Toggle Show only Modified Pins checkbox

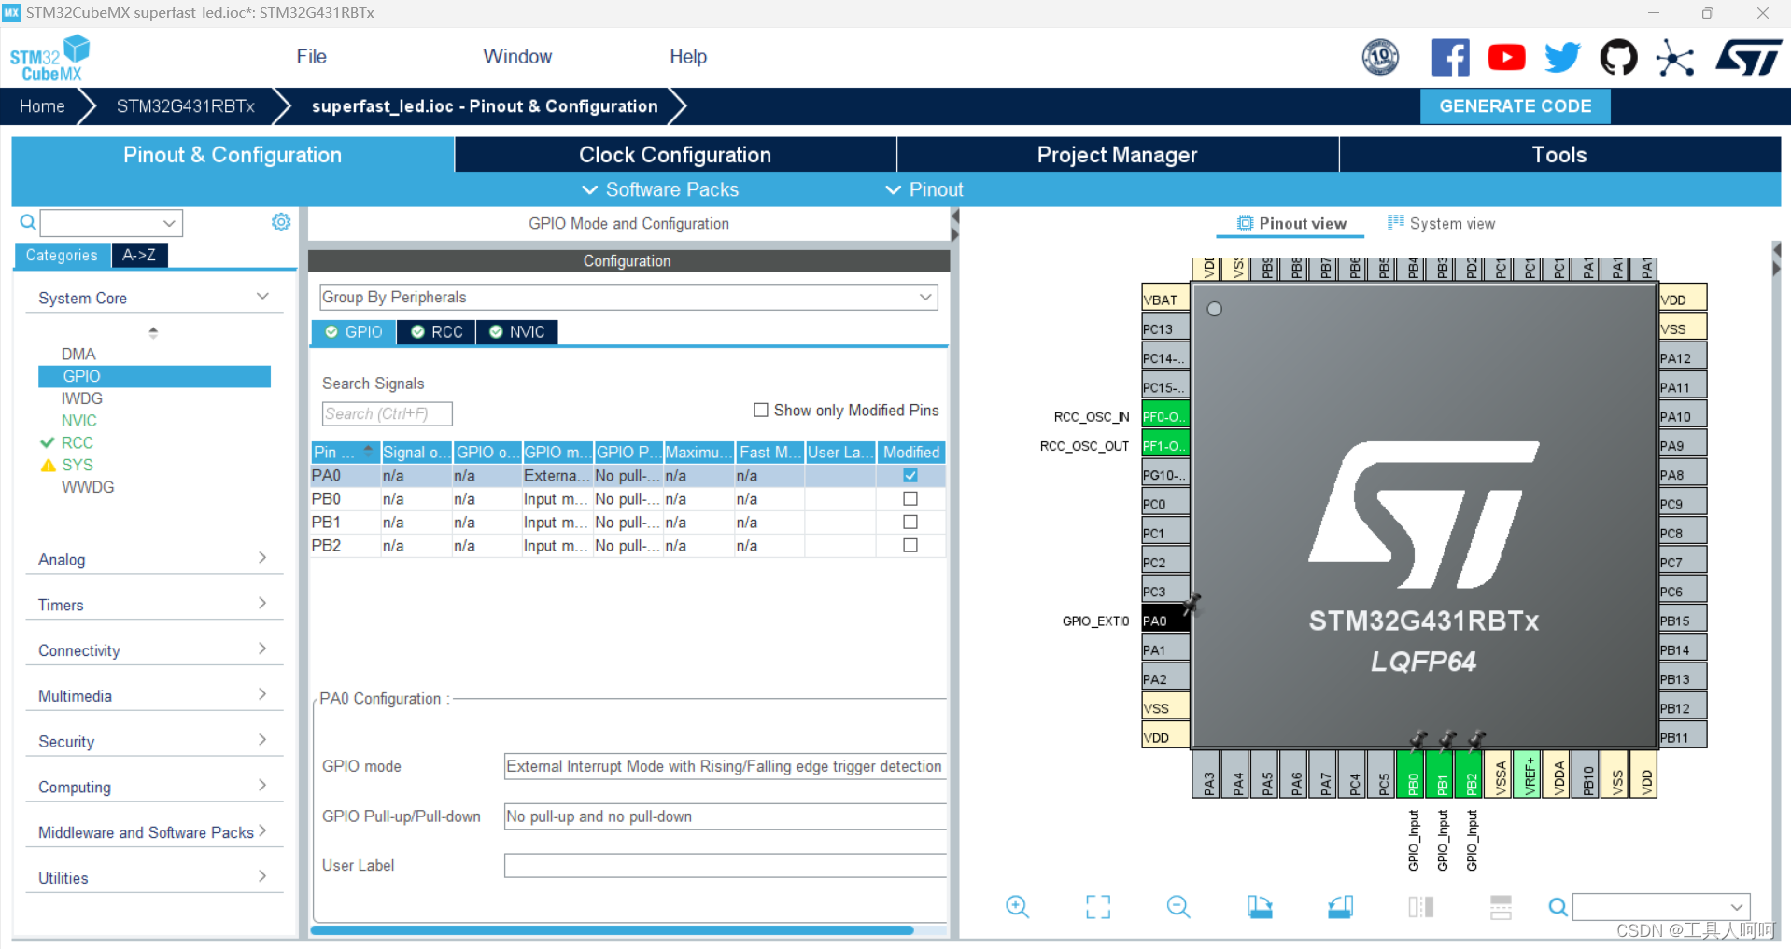point(761,410)
